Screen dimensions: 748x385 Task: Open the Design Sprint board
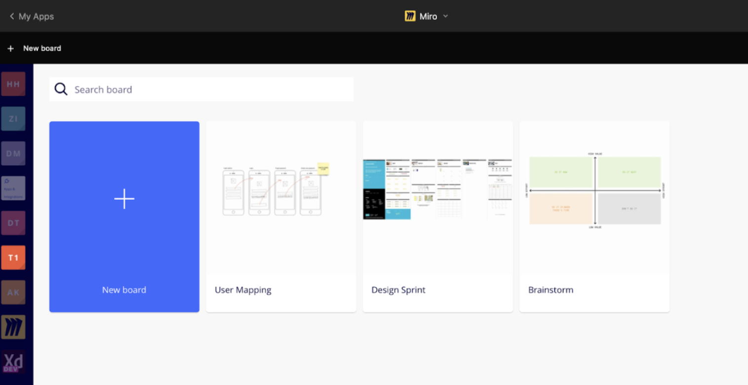pos(437,216)
